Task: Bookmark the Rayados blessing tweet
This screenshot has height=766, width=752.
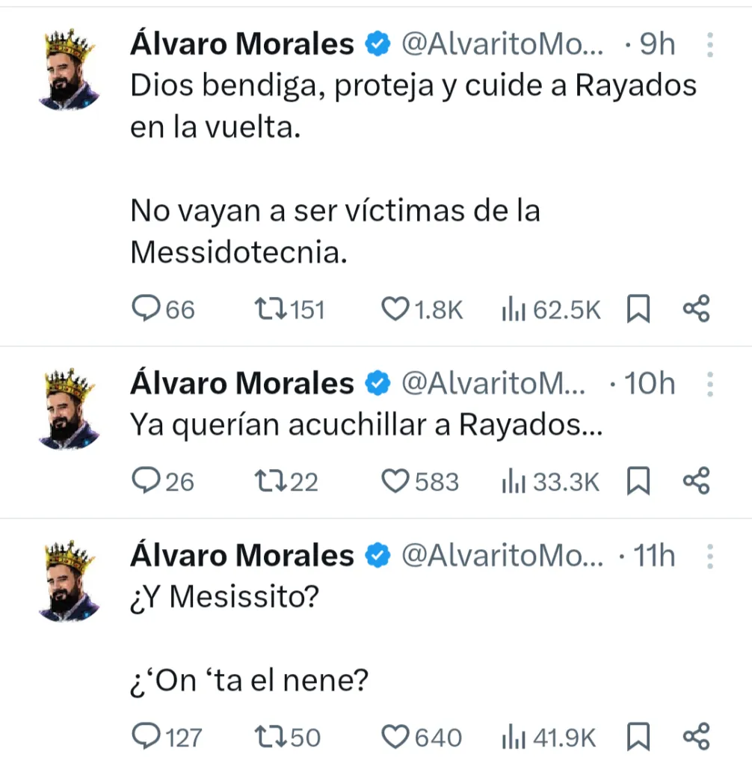Action: [x=639, y=307]
